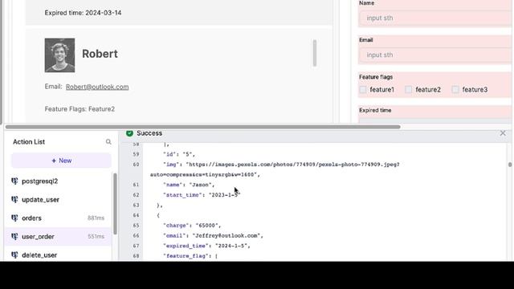This screenshot has height=289, width=514.
Task: Click the "name": "Jason" line in JSON
Action: 189,185
